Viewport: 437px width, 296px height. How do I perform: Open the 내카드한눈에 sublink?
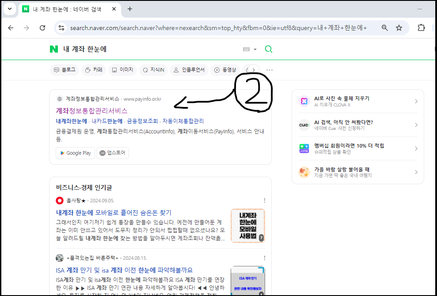point(107,121)
